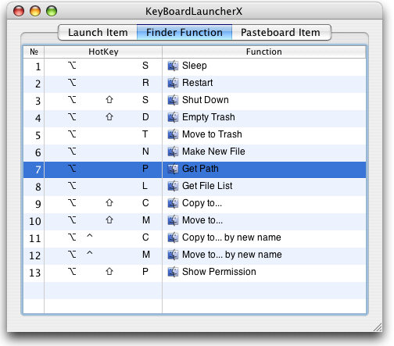Click the Finder icon beside Empty Trash
Image resolution: width=394 pixels, height=346 pixels.
coord(173,117)
